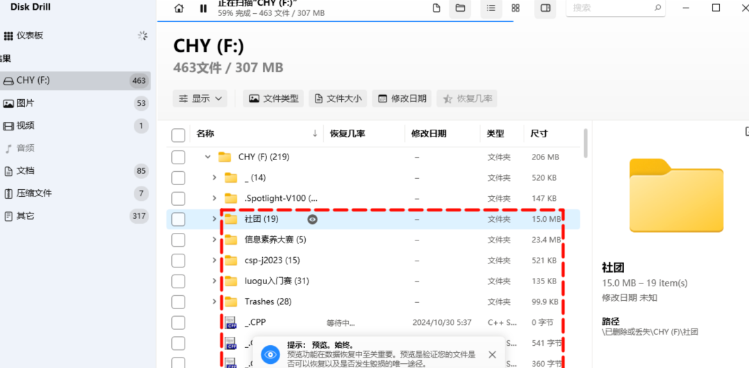Check the Trashes (28) folder checkbox
Image resolution: width=749 pixels, height=368 pixels.
pyautogui.click(x=178, y=301)
